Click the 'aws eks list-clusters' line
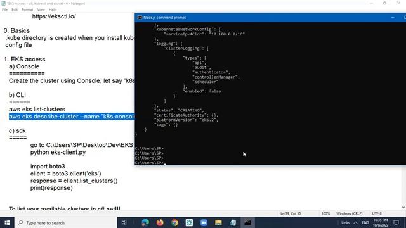This screenshot has height=228, width=406. pyautogui.click(x=37, y=110)
